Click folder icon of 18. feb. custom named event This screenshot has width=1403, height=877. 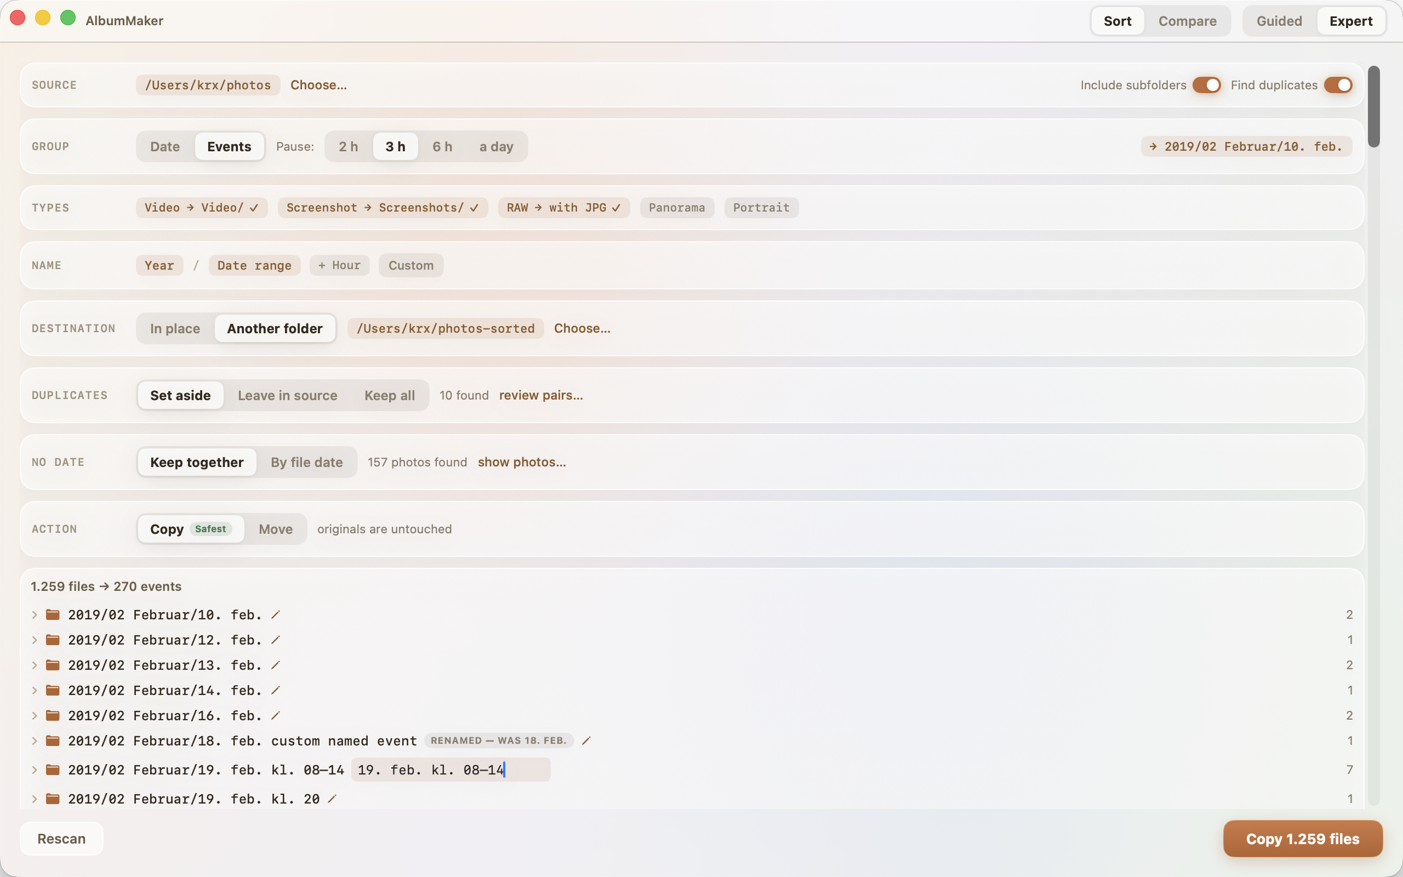coord(53,740)
